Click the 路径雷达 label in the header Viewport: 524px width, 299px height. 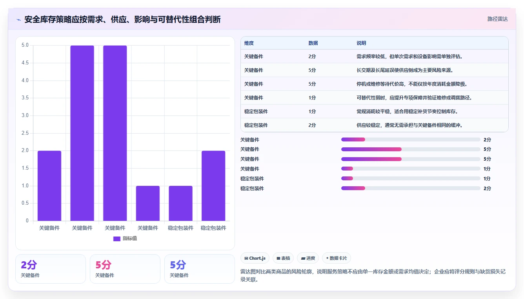click(497, 19)
